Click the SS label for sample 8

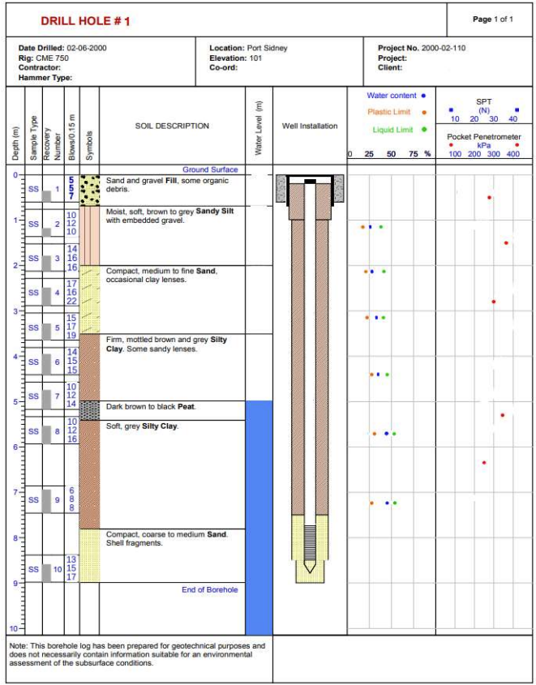click(x=33, y=431)
